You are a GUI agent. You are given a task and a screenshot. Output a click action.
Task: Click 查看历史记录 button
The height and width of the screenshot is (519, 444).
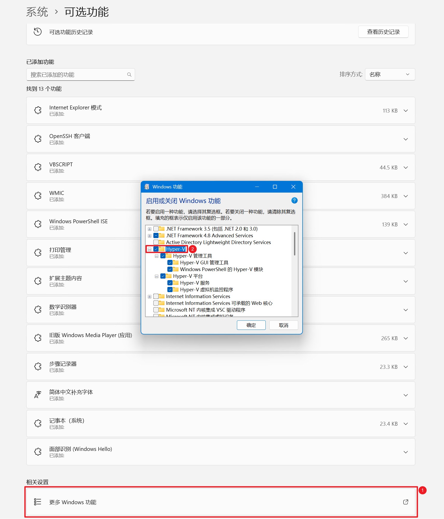click(383, 32)
